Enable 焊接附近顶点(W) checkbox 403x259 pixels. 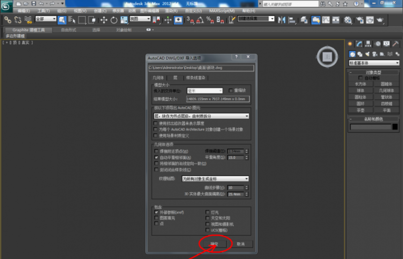coord(156,151)
